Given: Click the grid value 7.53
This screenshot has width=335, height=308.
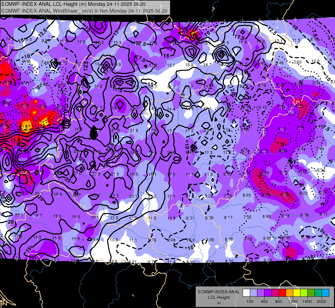Looking at the screenshot, I should [228, 196].
